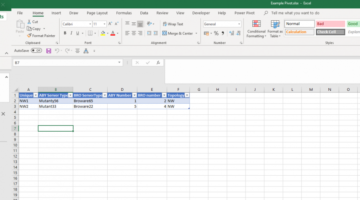Switch to the Formulas tab
Viewport: 360px width, 200px height.
124,13
